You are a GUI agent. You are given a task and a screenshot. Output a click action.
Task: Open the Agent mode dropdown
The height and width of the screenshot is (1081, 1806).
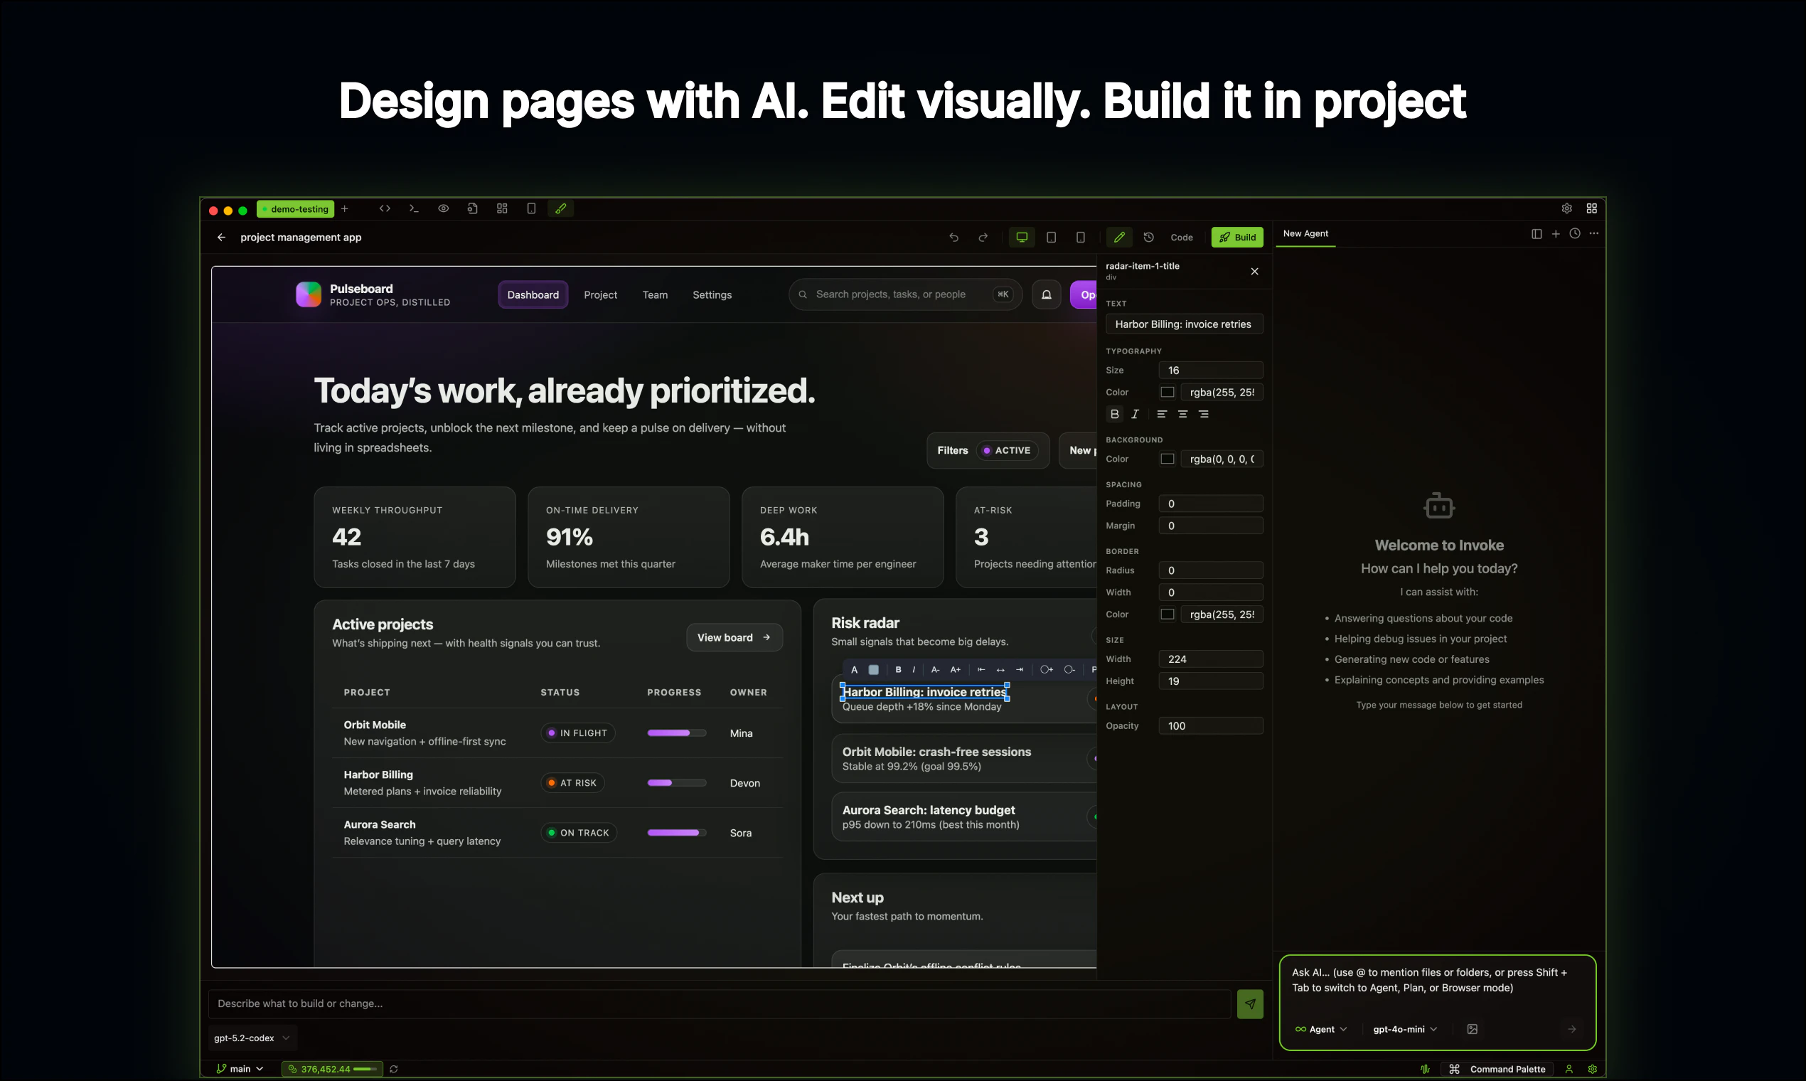1321,1029
